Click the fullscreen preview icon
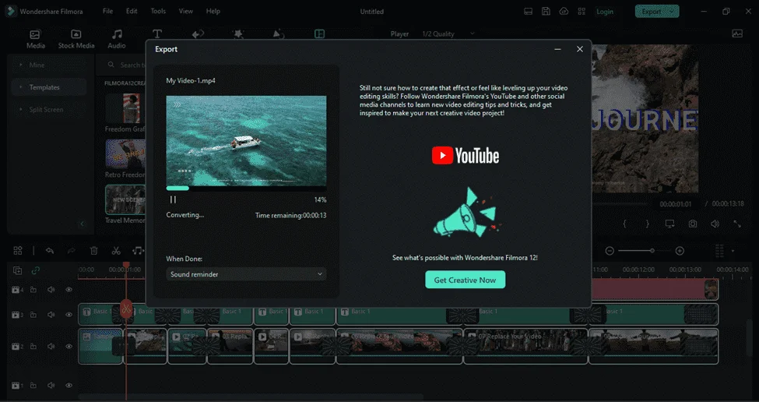759x402 pixels. tap(737, 224)
